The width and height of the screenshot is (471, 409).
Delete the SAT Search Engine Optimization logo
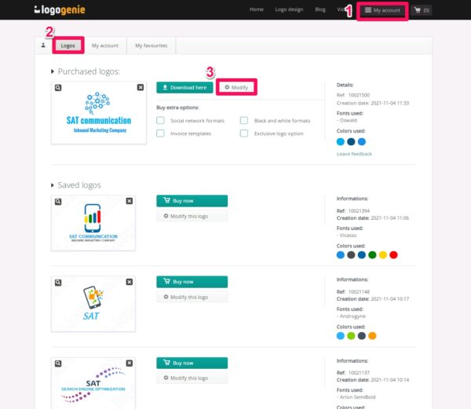click(140, 363)
